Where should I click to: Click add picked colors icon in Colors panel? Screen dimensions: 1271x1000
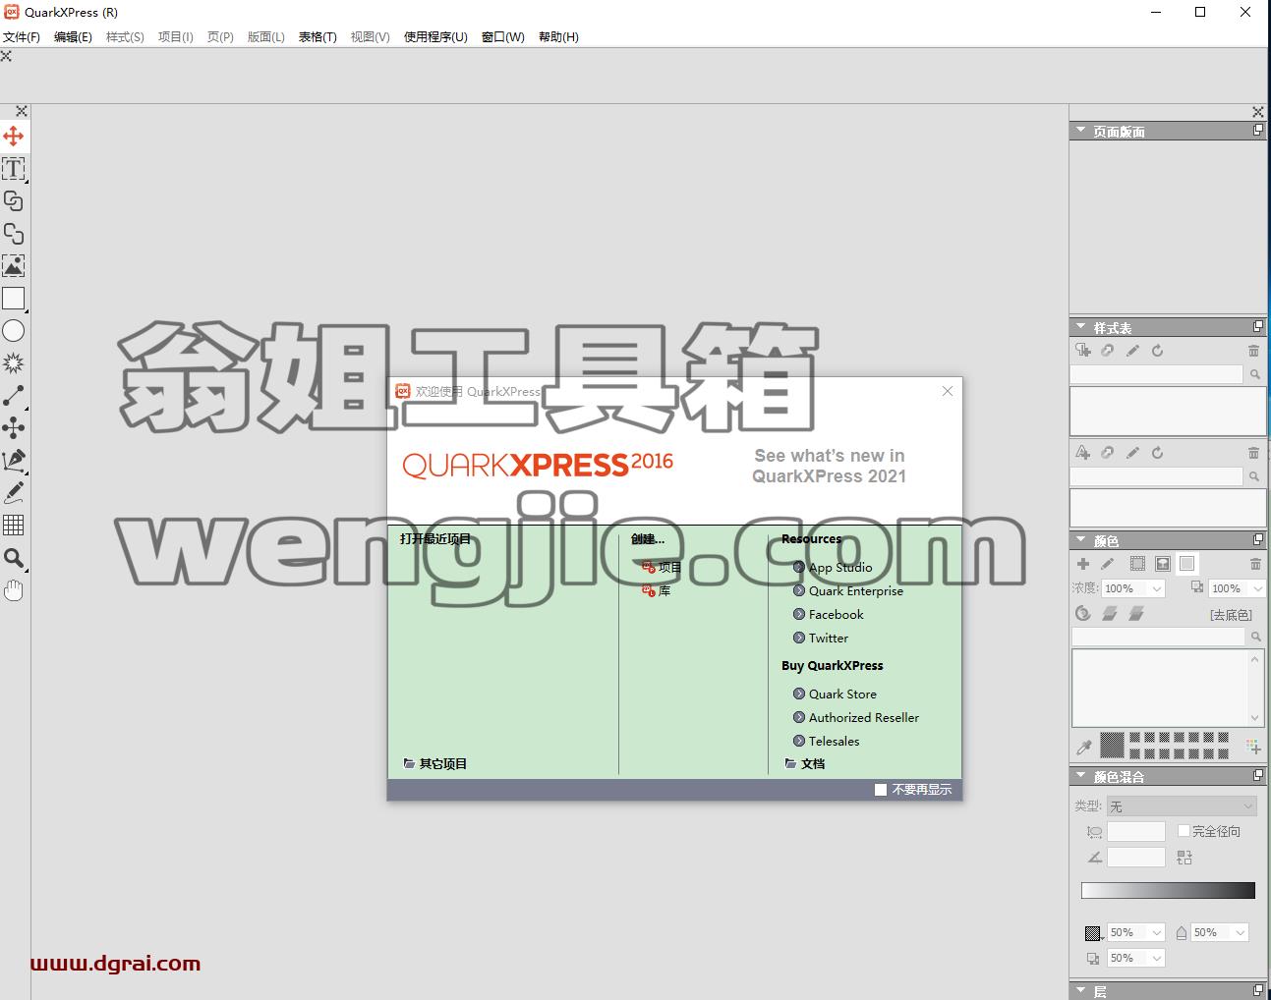pos(1253,747)
